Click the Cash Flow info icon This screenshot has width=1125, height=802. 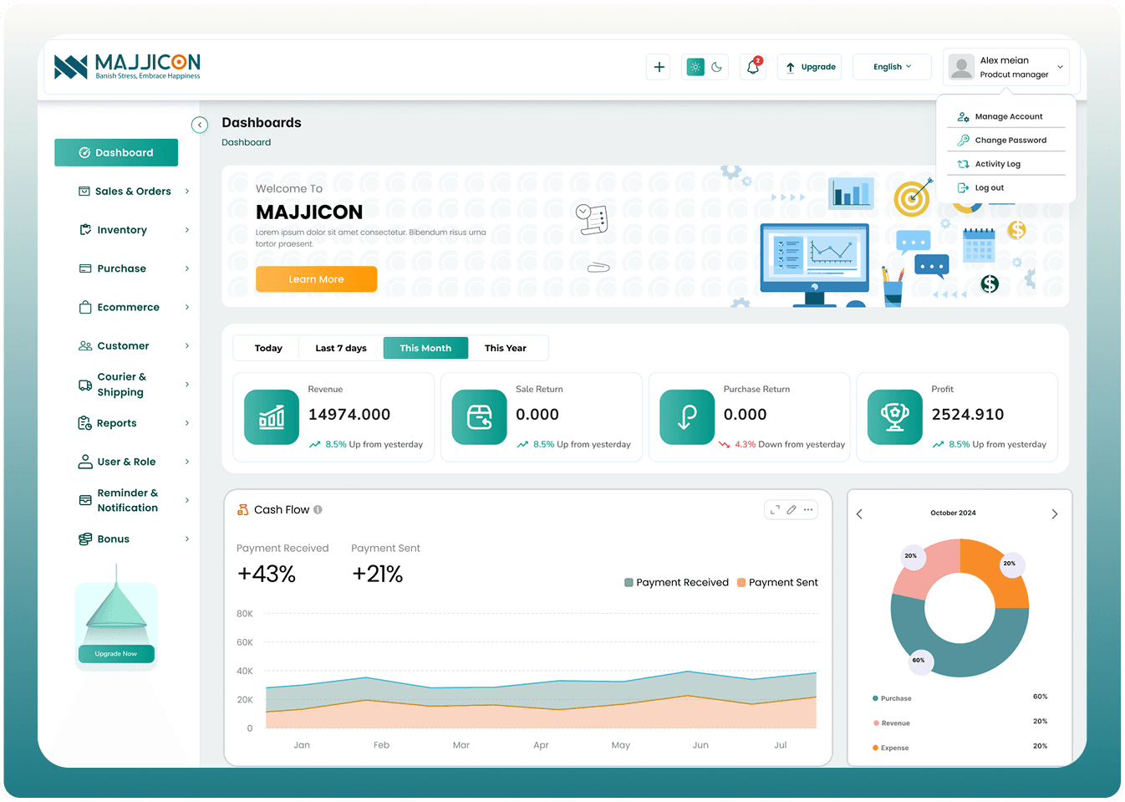click(x=318, y=510)
